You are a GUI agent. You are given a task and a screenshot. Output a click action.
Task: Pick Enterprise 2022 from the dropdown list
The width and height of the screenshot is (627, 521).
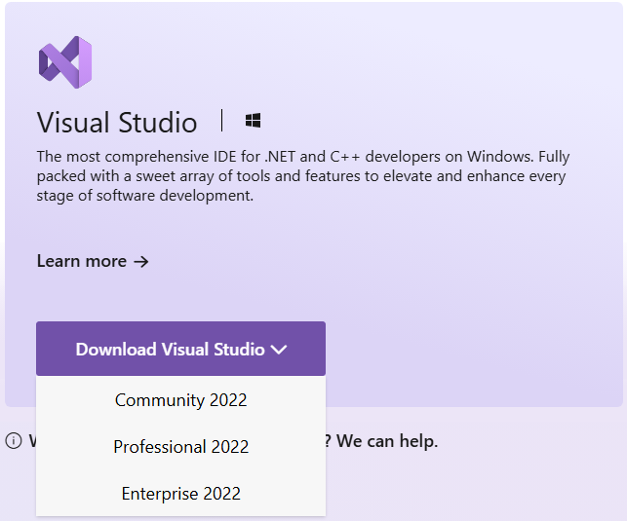pyautogui.click(x=180, y=494)
